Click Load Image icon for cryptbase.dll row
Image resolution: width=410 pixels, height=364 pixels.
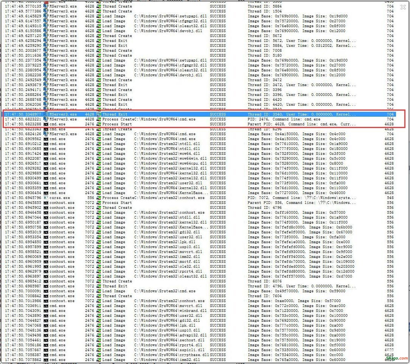[99, 355]
